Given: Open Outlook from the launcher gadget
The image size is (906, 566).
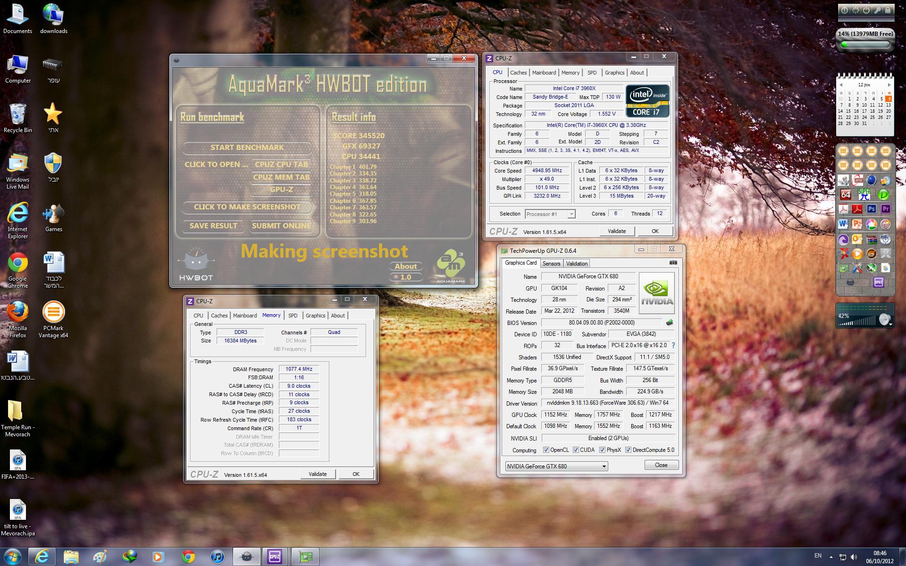Looking at the screenshot, I should point(857,240).
